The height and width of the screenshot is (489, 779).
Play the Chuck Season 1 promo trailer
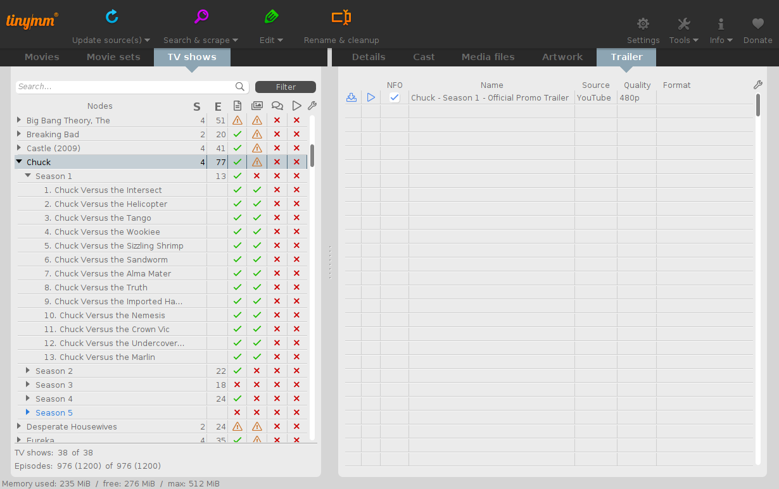click(x=371, y=97)
